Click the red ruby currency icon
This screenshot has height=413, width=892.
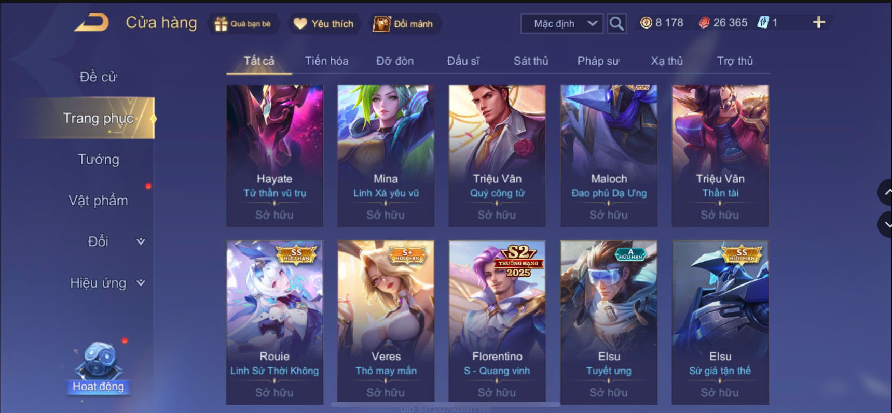click(x=704, y=23)
